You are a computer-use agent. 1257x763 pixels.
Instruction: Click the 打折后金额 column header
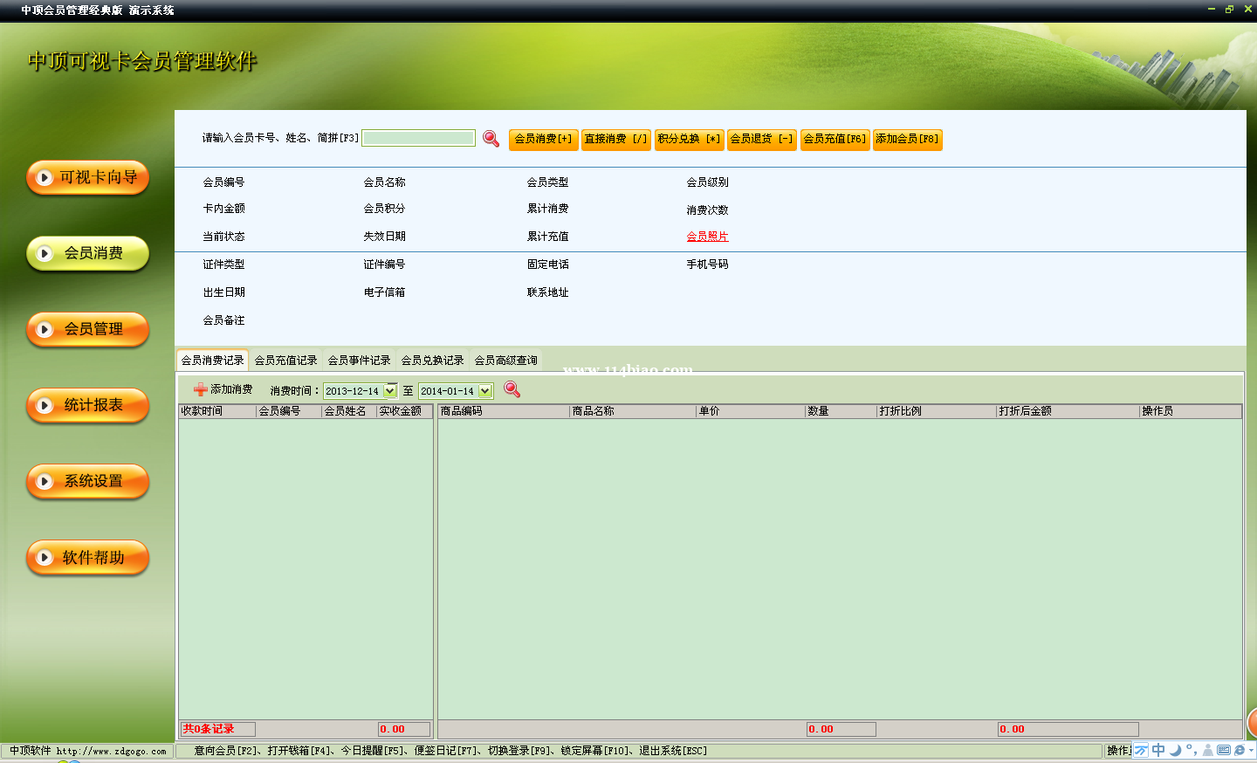pyautogui.click(x=1068, y=411)
